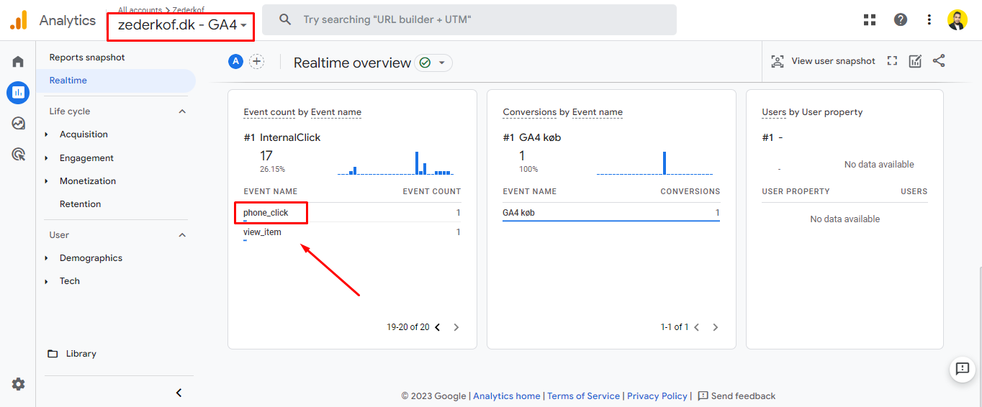
Task: Open the zederkof.dk - GA4 property selector
Action: (182, 25)
